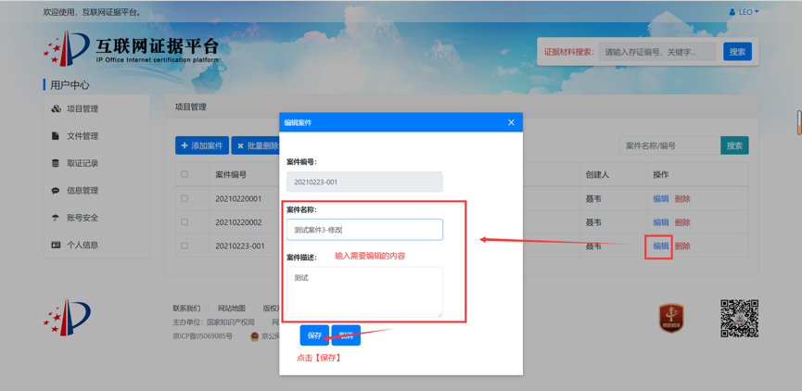The height and width of the screenshot is (391, 802).
Task: Check the box for case 20210223-001
Action: tap(185, 246)
